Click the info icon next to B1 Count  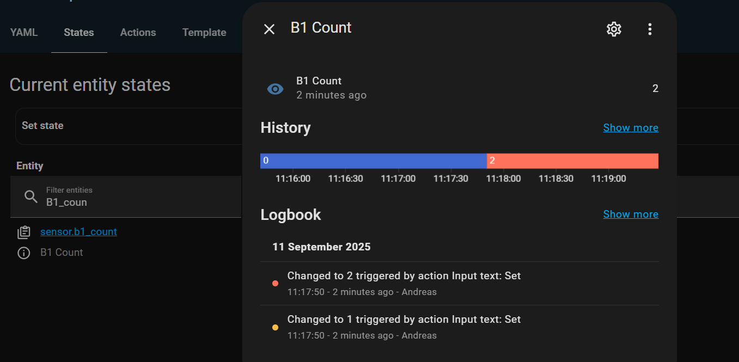(24, 253)
